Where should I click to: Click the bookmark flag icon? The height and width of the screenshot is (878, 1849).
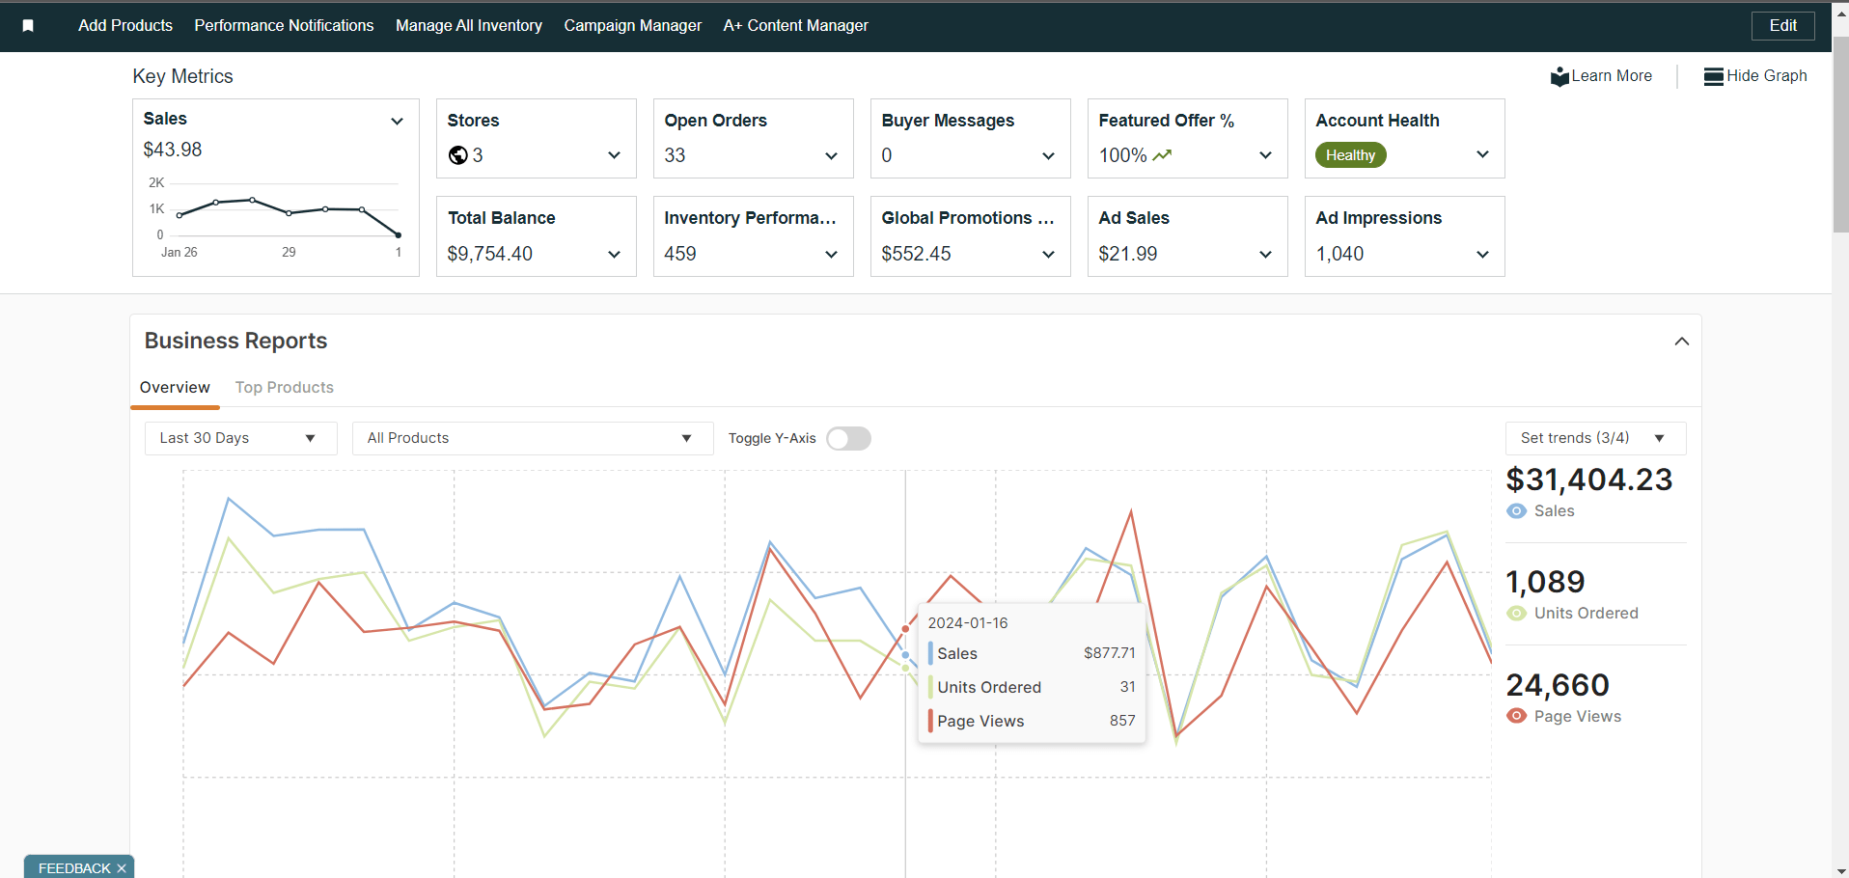coord(28,26)
